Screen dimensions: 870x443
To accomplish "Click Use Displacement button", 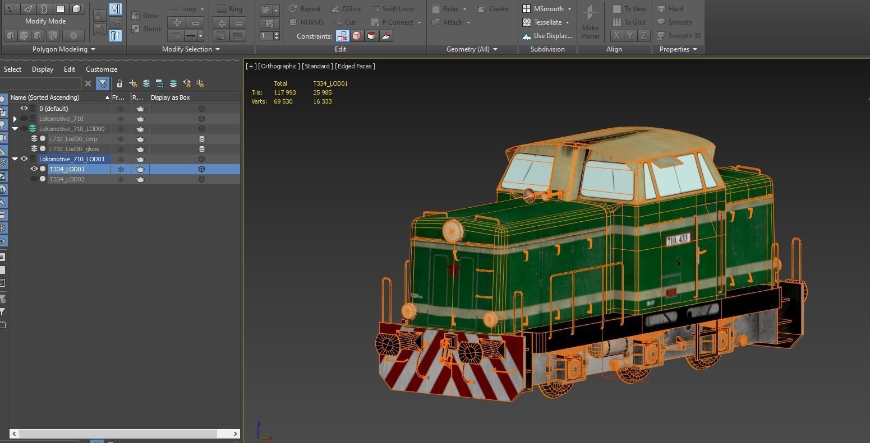I will tap(547, 36).
